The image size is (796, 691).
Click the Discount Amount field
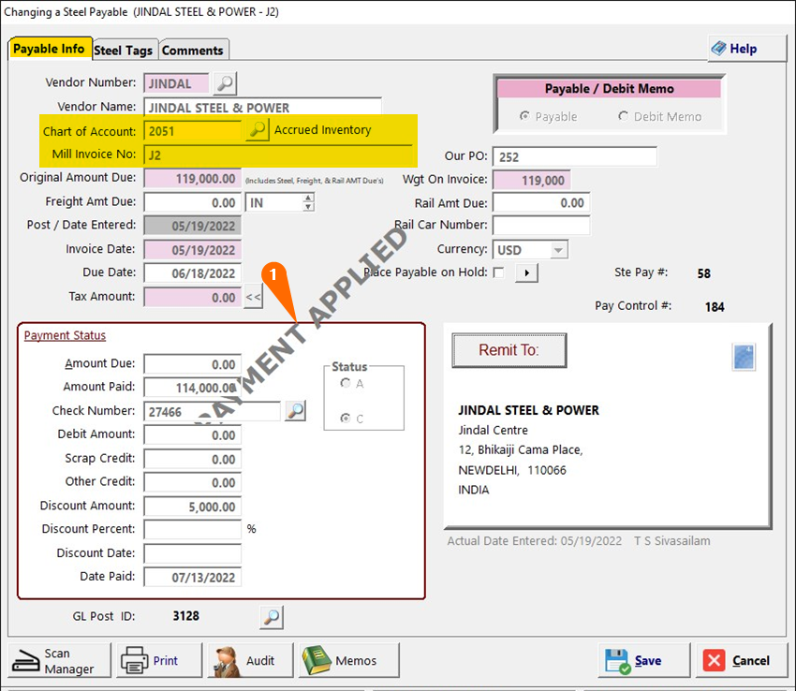(193, 507)
